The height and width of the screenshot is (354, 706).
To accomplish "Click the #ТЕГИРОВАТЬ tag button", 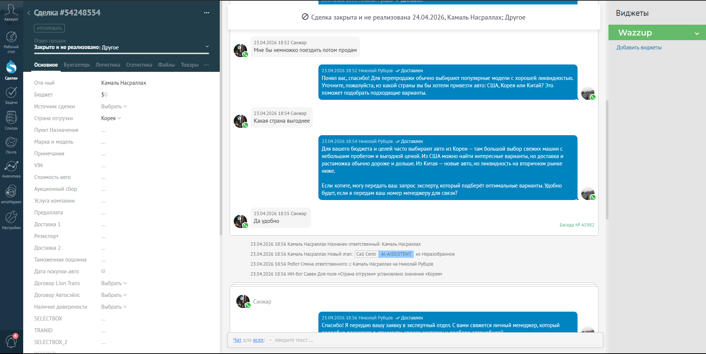I will tap(49, 28).
